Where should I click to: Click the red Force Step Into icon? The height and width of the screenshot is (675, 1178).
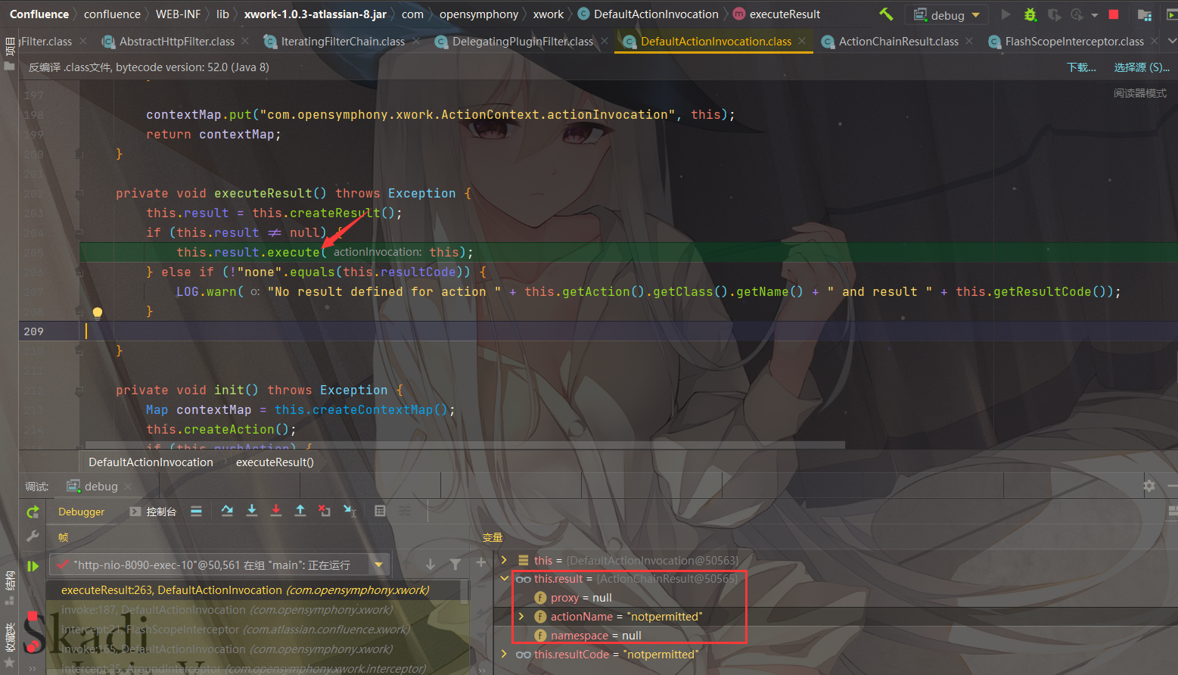click(x=276, y=511)
